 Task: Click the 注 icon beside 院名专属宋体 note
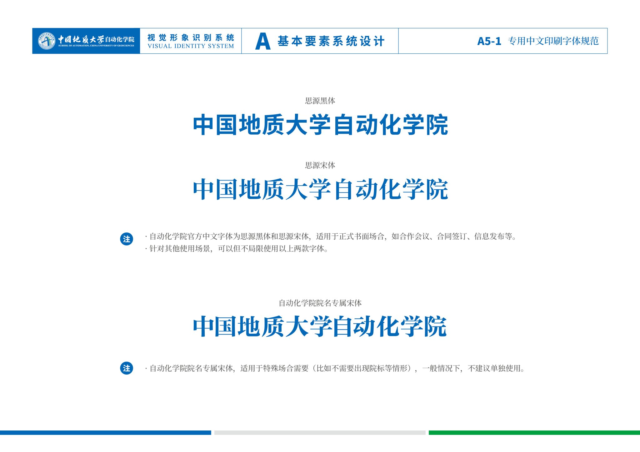click(x=127, y=368)
